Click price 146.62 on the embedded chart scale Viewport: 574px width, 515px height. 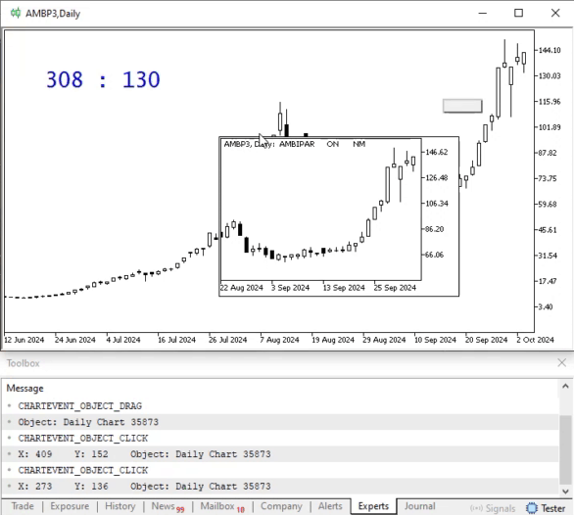click(x=436, y=153)
